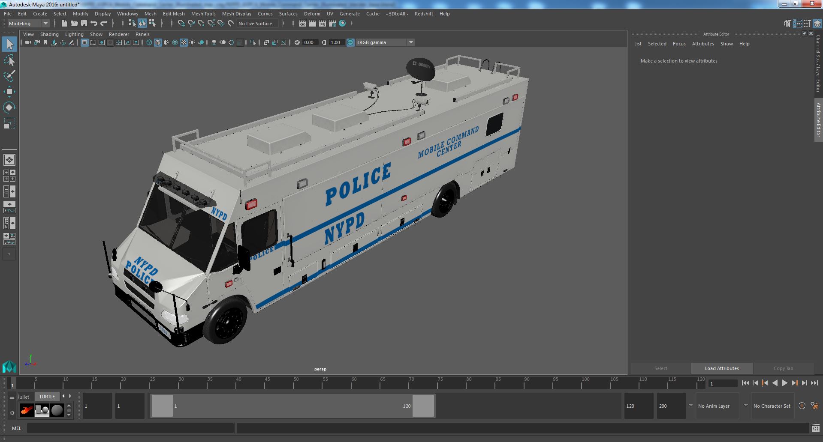This screenshot has width=823, height=442.
Task: Click the Select button in Attribute Editor
Action: click(660, 368)
